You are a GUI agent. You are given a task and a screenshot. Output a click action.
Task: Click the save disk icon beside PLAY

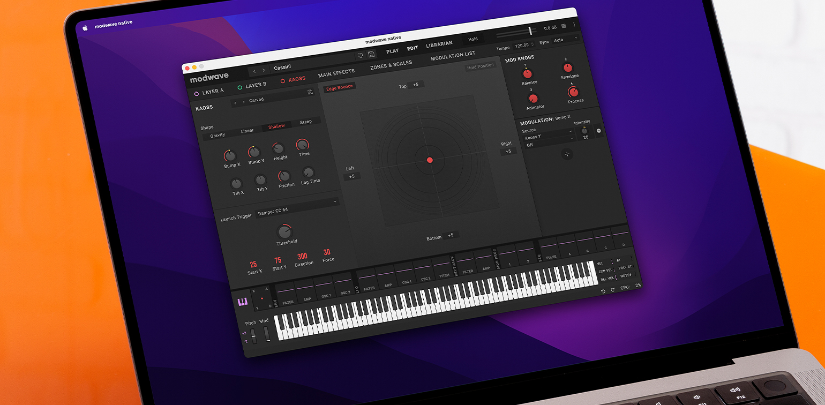371,55
